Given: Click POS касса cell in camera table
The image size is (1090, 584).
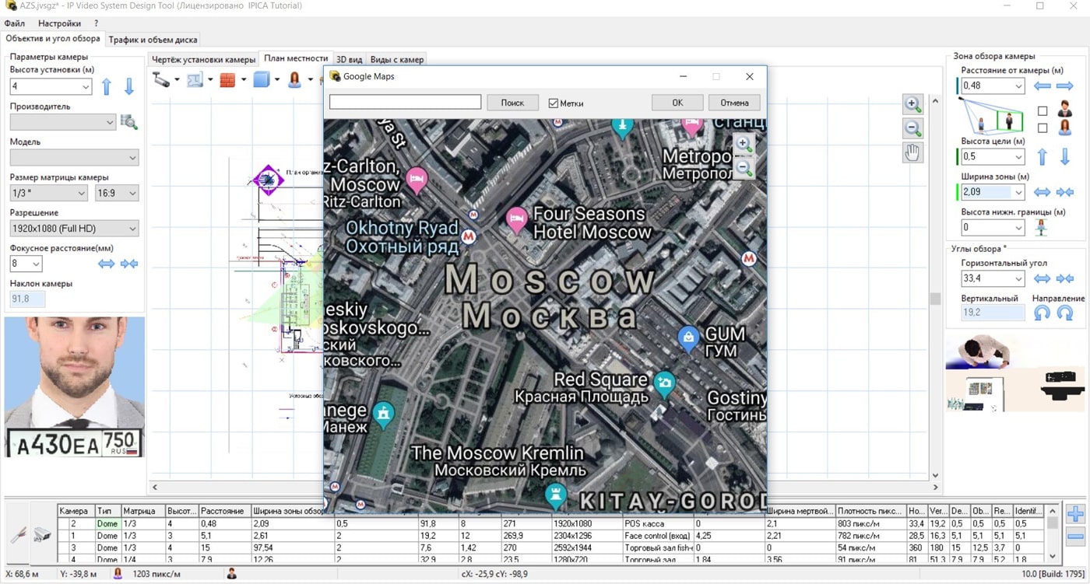Looking at the screenshot, I should click(x=659, y=524).
